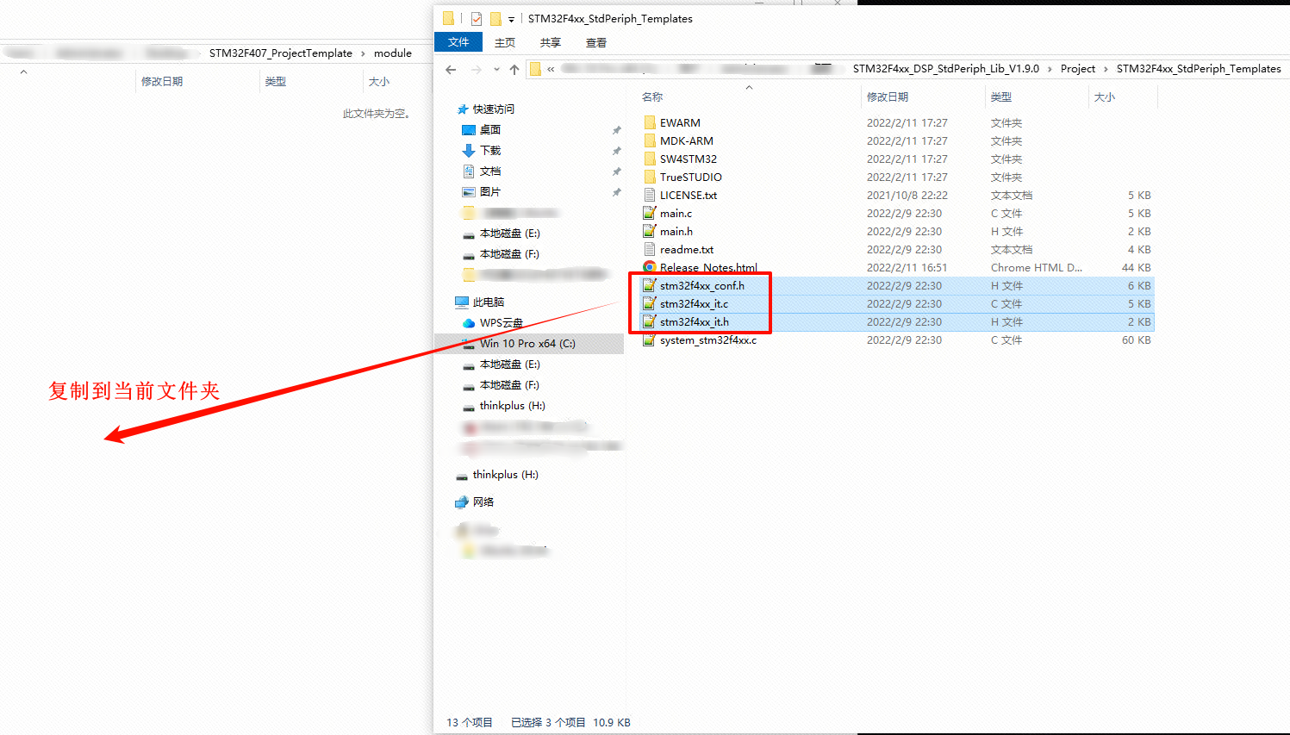Screen dimensions: 1290x735
Task: Open the 共享 ribbon tab
Action: pyautogui.click(x=550, y=42)
